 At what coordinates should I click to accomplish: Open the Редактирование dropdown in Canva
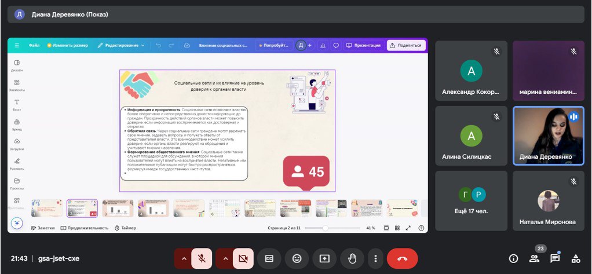122,45
